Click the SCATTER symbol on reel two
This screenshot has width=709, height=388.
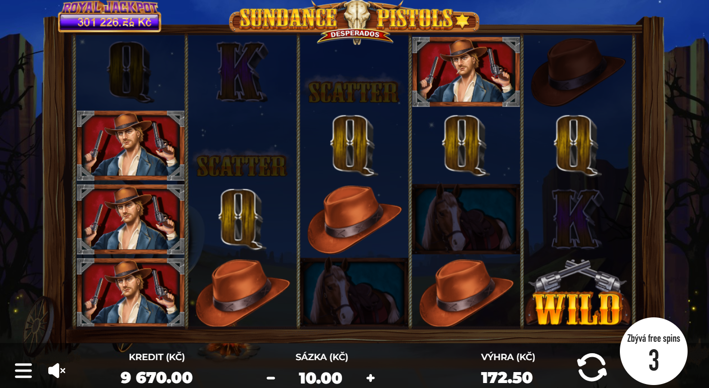pyautogui.click(x=241, y=166)
